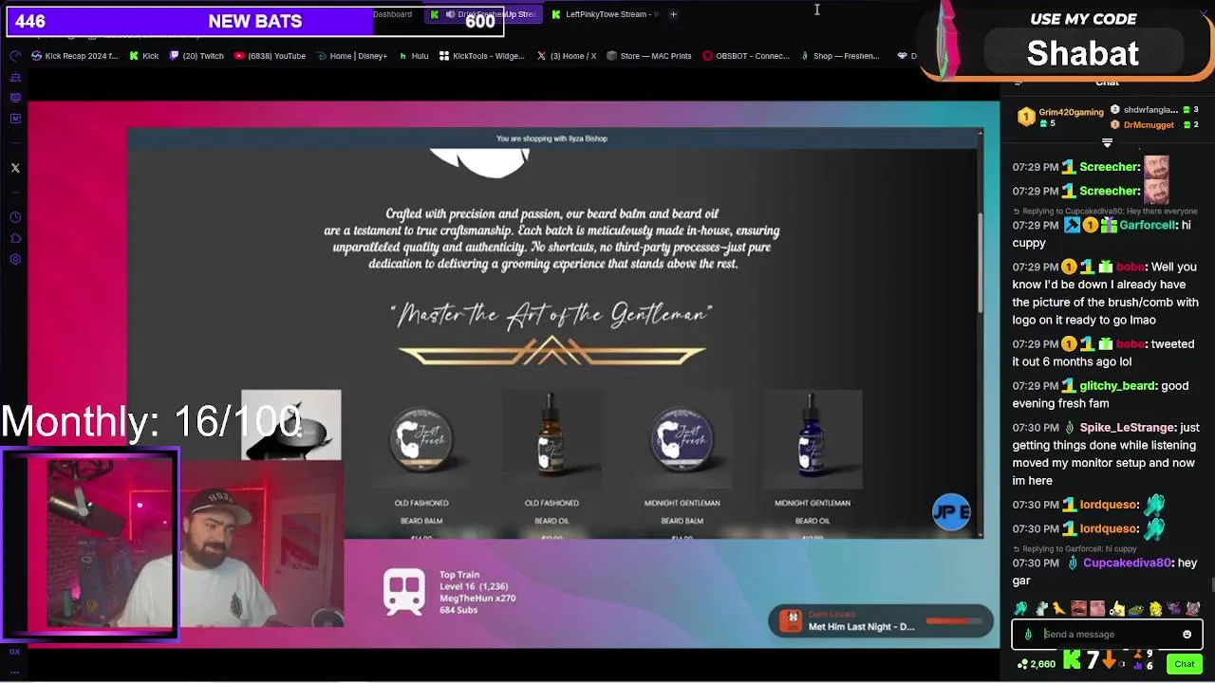
Task: Click username Garforcell in chat
Action: tap(1148, 226)
